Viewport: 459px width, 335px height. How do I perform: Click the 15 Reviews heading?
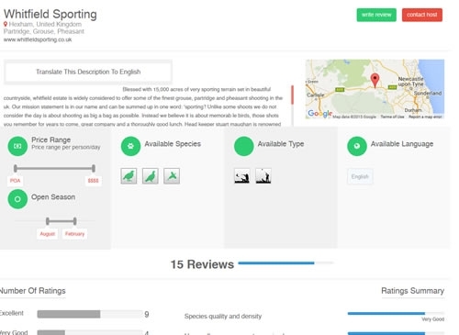click(x=202, y=264)
